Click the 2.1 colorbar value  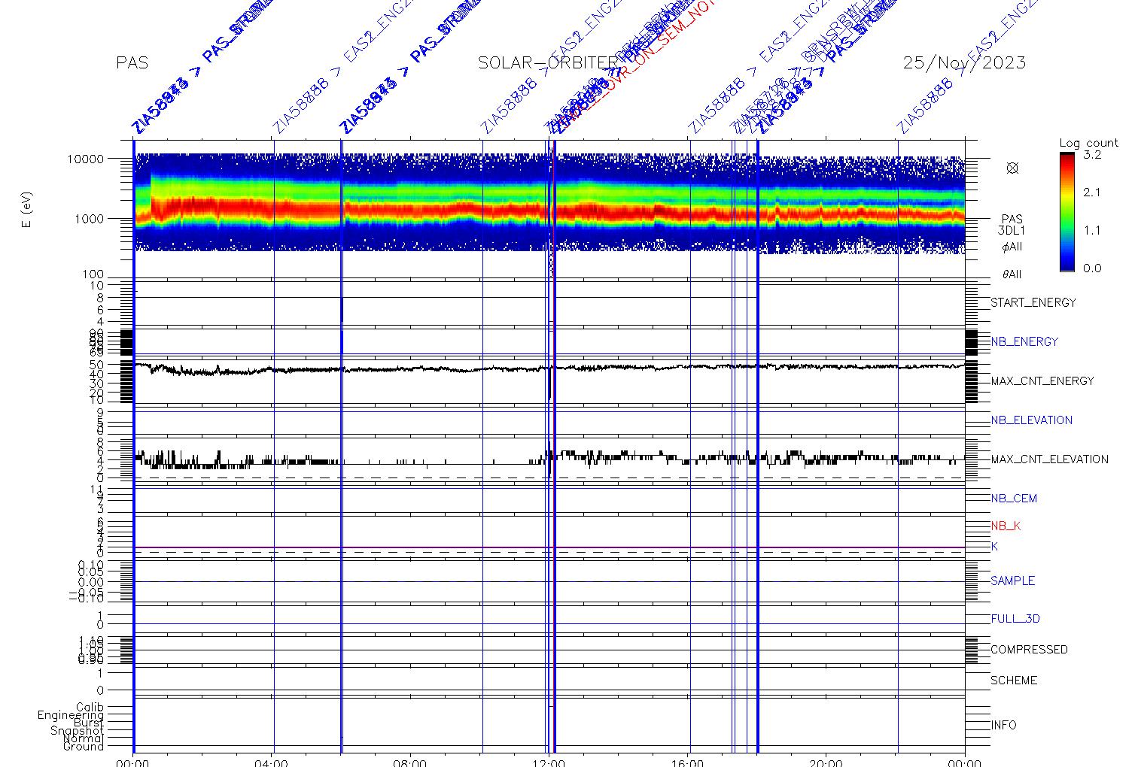coord(1092,193)
